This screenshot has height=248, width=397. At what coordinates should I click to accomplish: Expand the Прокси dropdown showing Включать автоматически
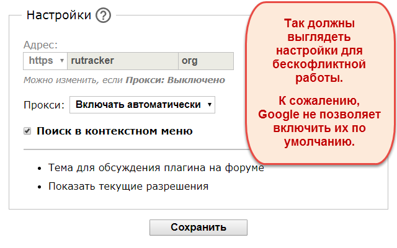tap(142, 105)
